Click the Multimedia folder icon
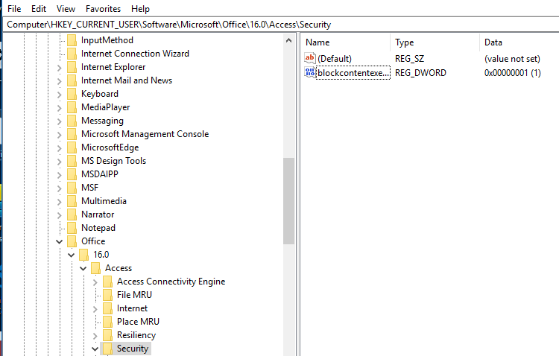Image resolution: width=559 pixels, height=356 pixels. pos(72,201)
